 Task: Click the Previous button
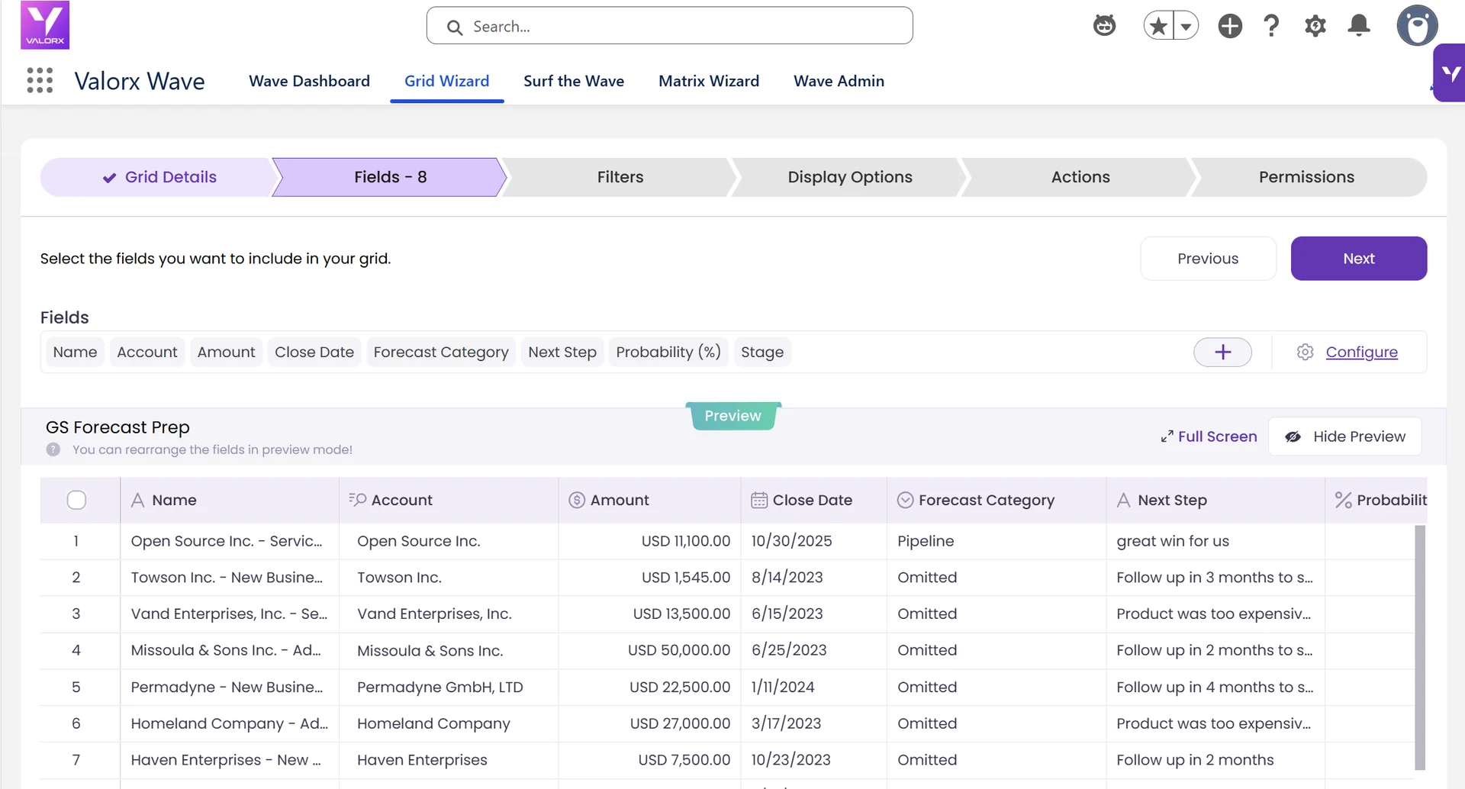click(x=1208, y=259)
